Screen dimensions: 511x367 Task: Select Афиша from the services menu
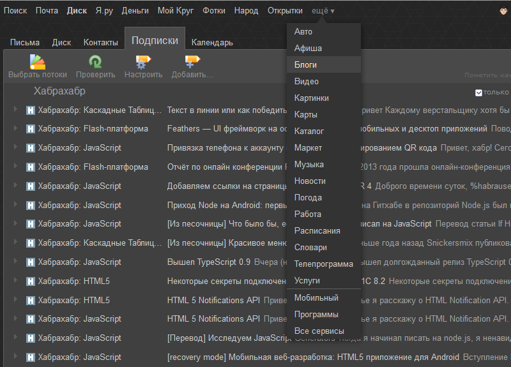coord(324,48)
